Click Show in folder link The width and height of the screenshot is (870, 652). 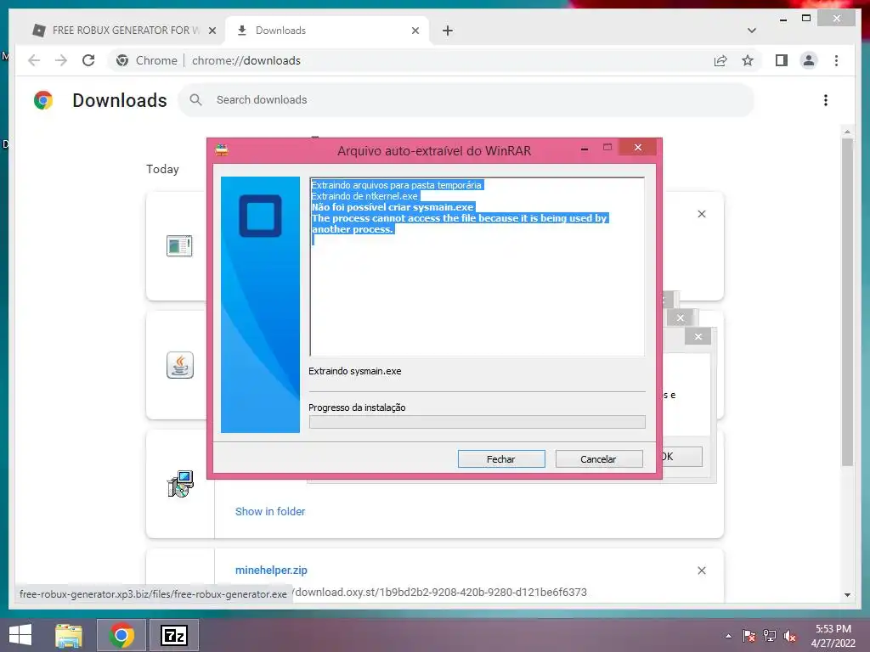click(270, 511)
